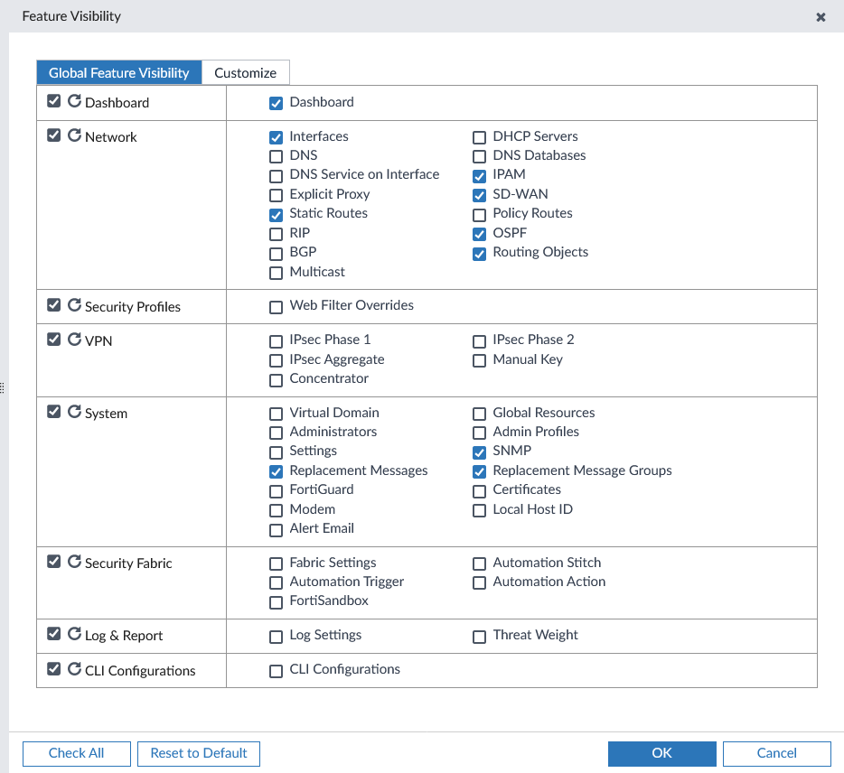Click the reset icon for Security Profiles
844x773 pixels.
74,304
